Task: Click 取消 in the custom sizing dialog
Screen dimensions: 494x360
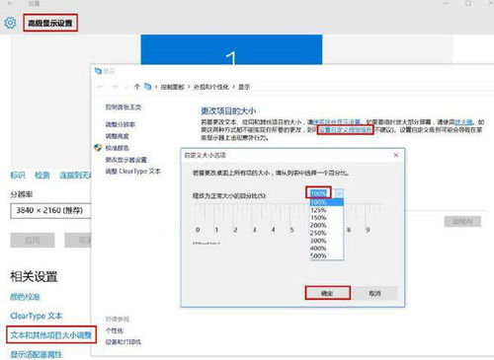Action: (374, 293)
